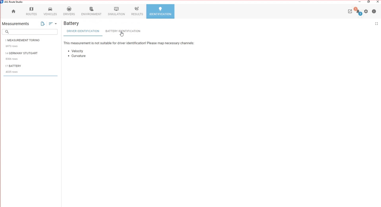The image size is (381, 207).
Task: Expand the sort options dropdown arrow
Action: [56, 24]
